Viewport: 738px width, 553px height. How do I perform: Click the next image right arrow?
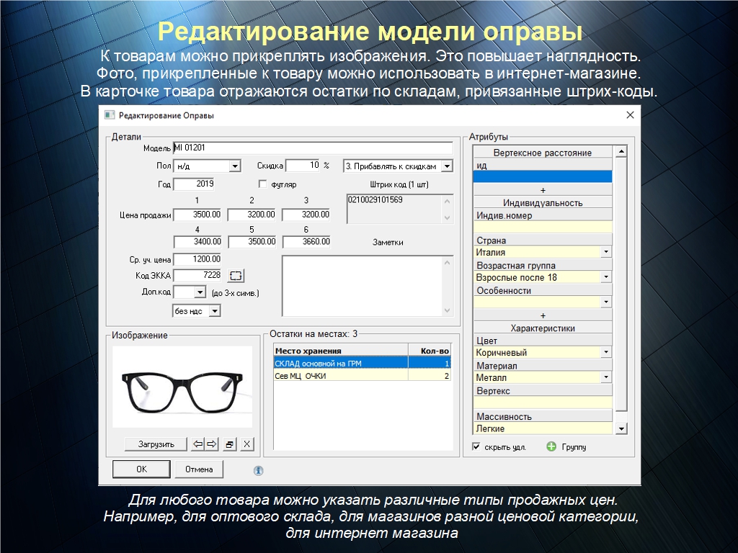(x=211, y=444)
